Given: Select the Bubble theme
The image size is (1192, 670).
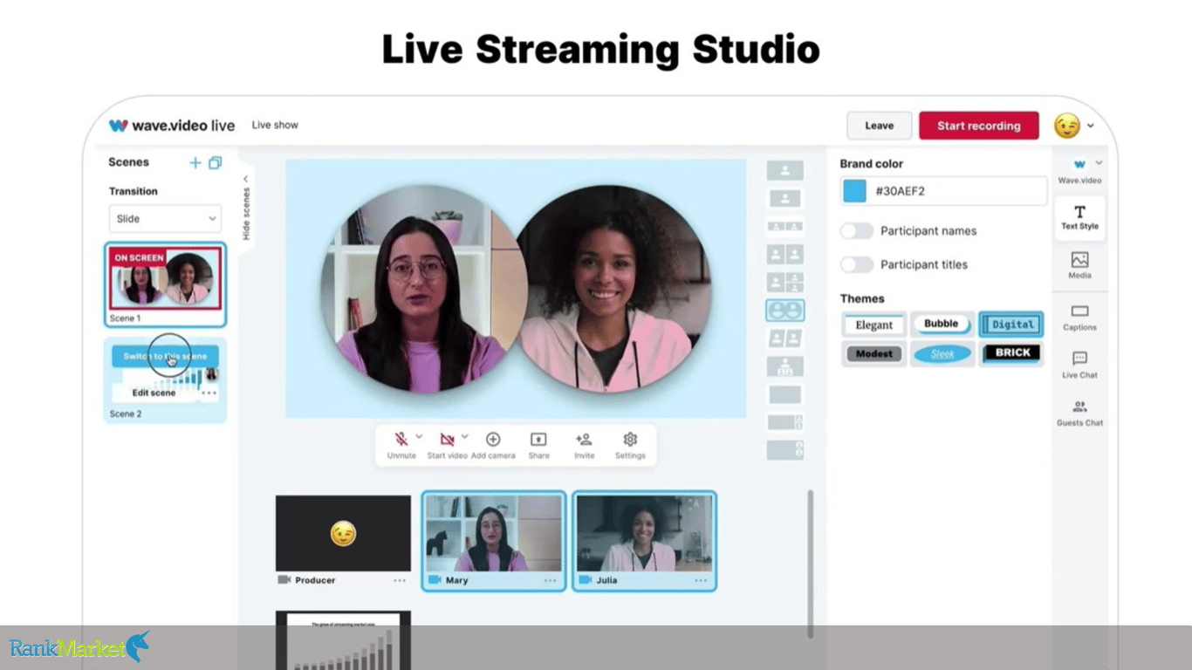Looking at the screenshot, I should pos(942,325).
